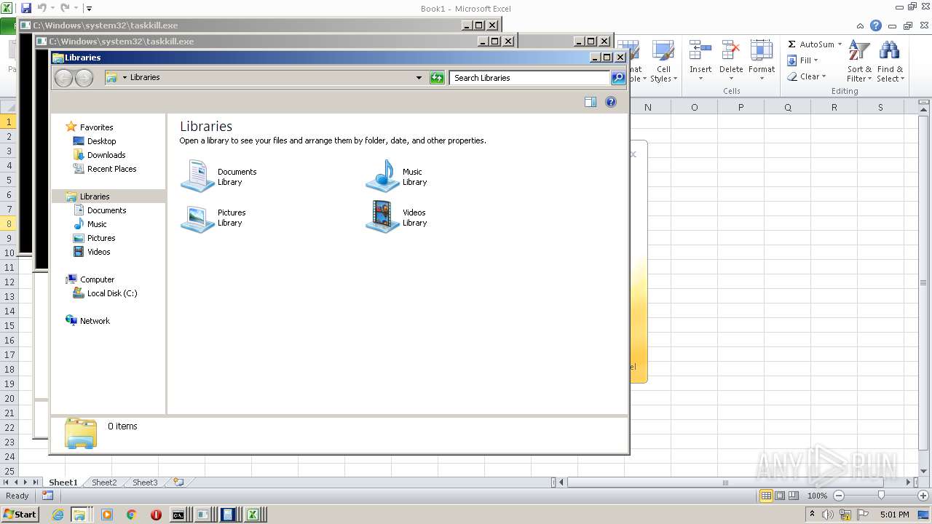Click the Forward arrow in Libraries window

[x=84, y=78]
